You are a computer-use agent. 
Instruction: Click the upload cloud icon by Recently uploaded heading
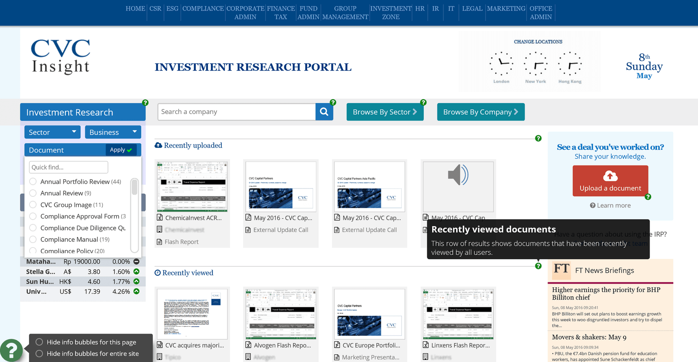click(158, 145)
